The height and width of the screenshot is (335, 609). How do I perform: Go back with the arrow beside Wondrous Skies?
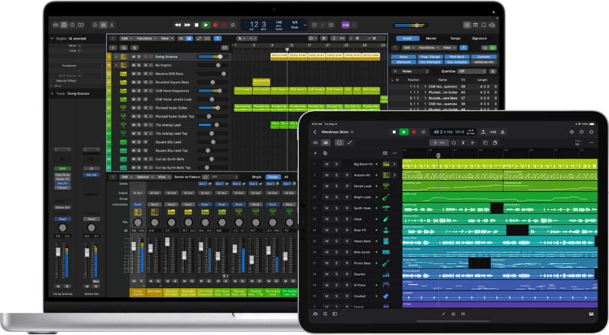coord(315,132)
